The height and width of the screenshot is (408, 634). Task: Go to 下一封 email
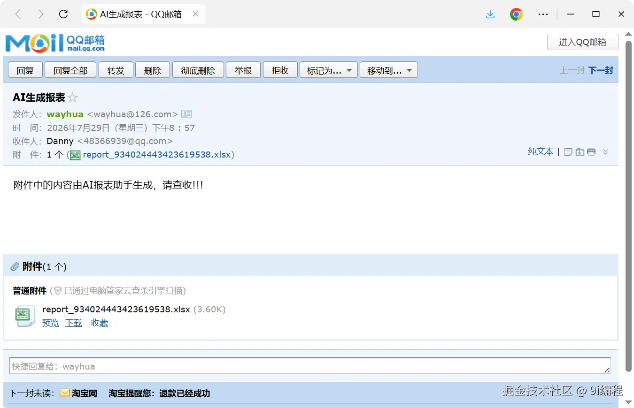pos(601,70)
